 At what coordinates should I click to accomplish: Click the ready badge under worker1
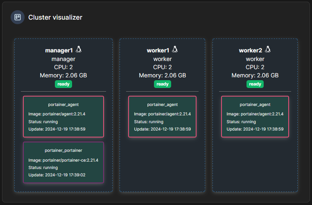click(163, 84)
